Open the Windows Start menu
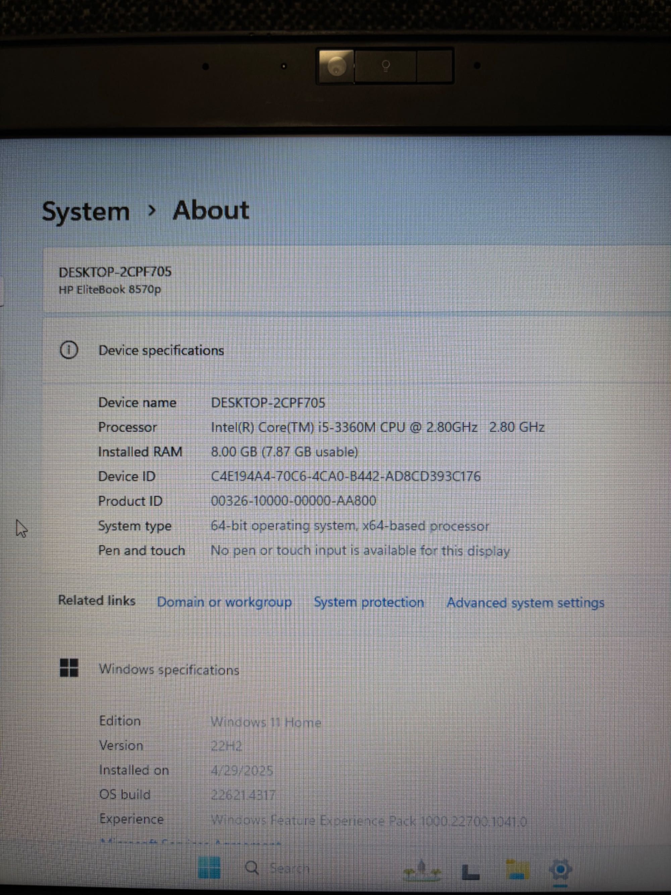Viewport: 671px width, 895px height. click(x=209, y=868)
